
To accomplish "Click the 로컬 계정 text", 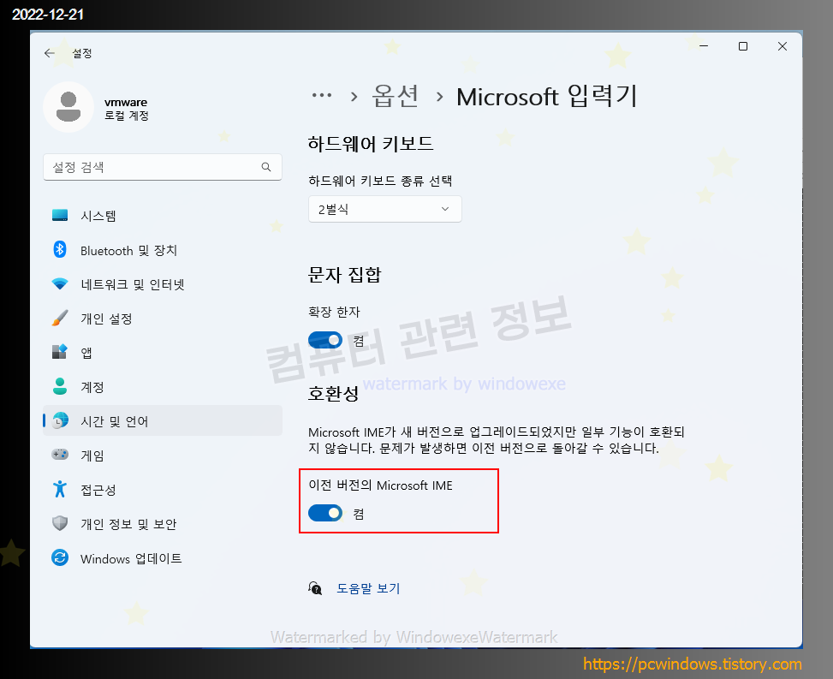I will point(127,116).
